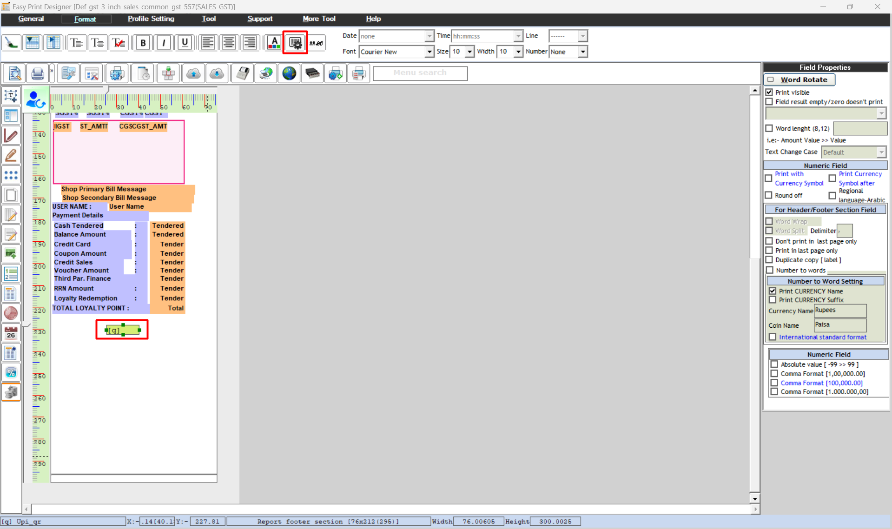Open the font color tool

[274, 43]
